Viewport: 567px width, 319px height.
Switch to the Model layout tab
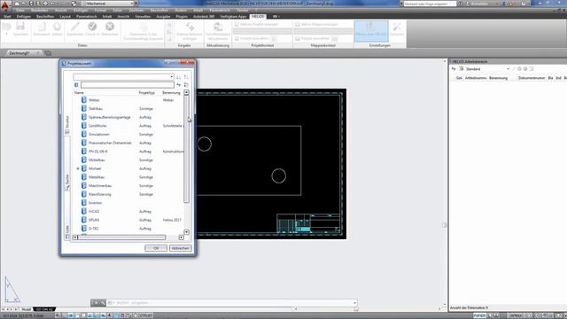click(26, 309)
